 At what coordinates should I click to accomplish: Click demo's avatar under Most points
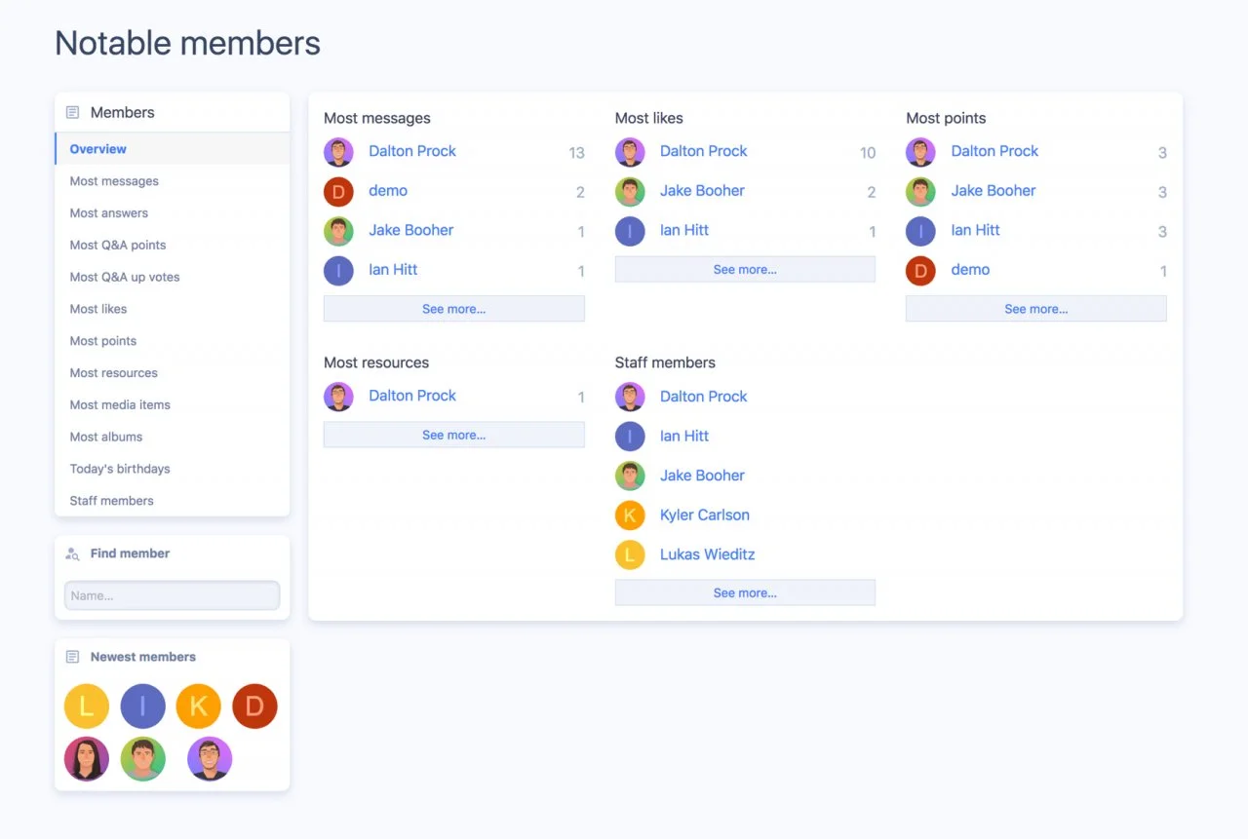920,270
